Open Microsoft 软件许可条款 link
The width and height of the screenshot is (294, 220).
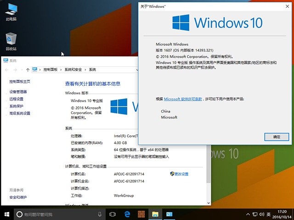[183, 99]
